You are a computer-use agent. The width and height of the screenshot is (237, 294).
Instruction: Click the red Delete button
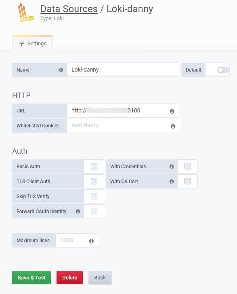[x=69, y=277]
